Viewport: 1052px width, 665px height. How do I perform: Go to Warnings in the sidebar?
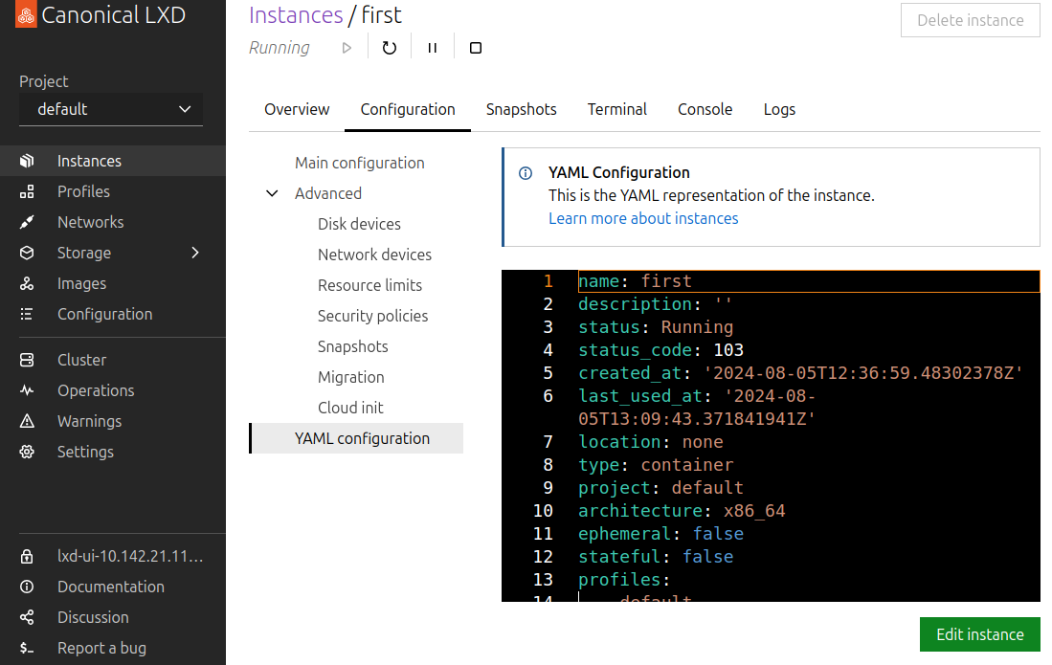[89, 421]
